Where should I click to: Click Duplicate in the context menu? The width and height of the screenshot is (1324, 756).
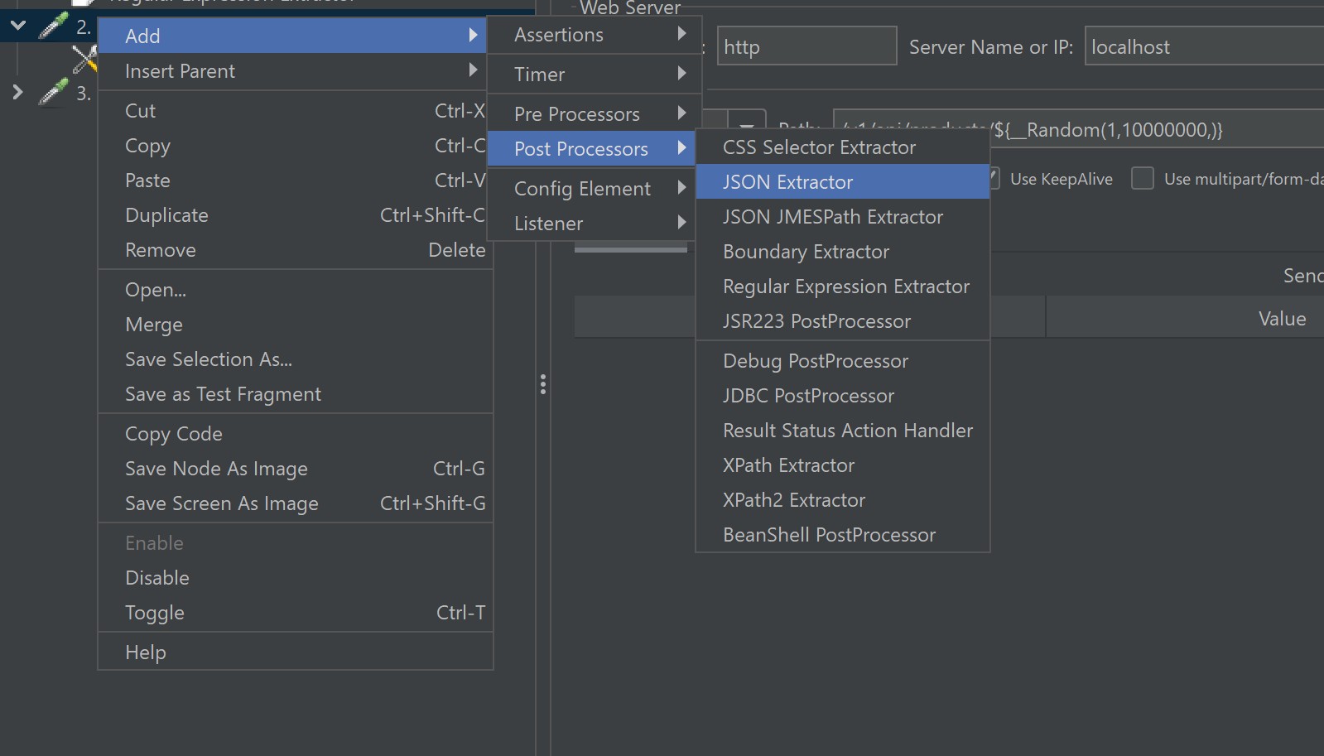coord(166,215)
